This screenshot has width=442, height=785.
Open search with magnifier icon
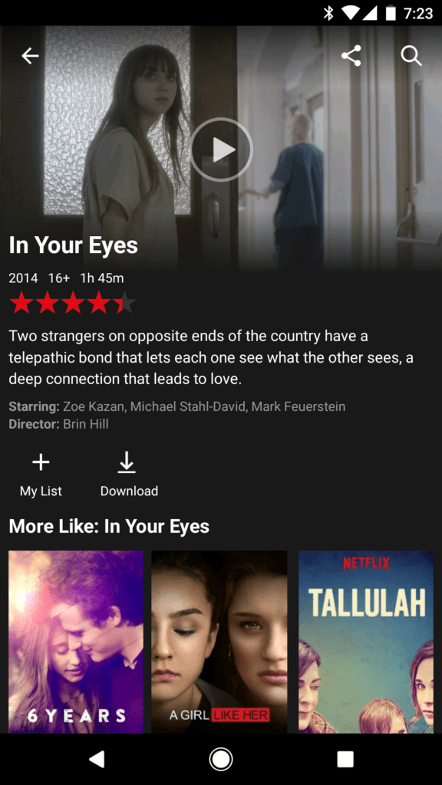(x=411, y=56)
